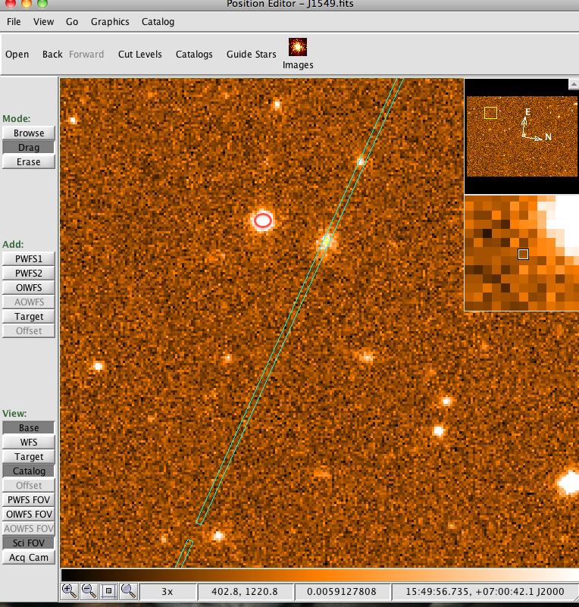Click the red base position marker on image
Viewport: 579px width, 607px height.
click(x=262, y=221)
